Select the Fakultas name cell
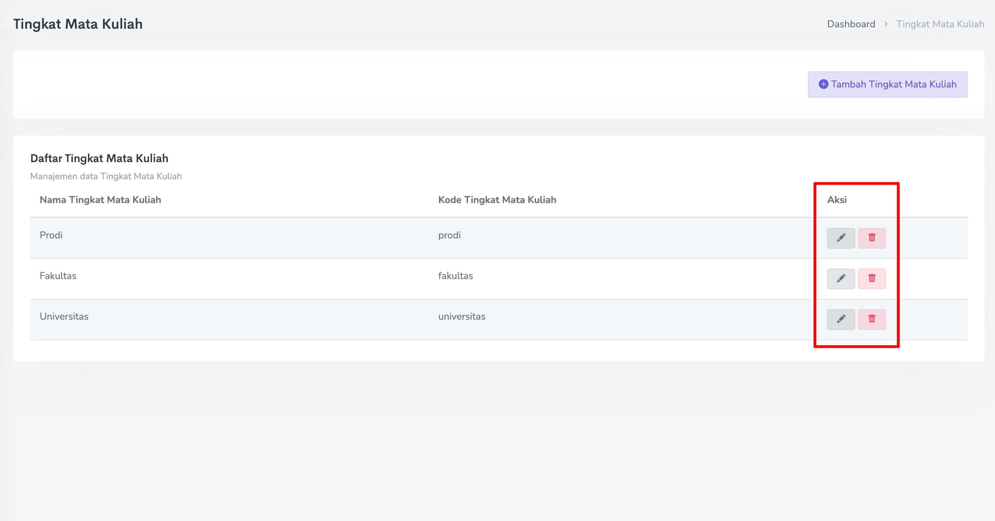 [x=58, y=276]
